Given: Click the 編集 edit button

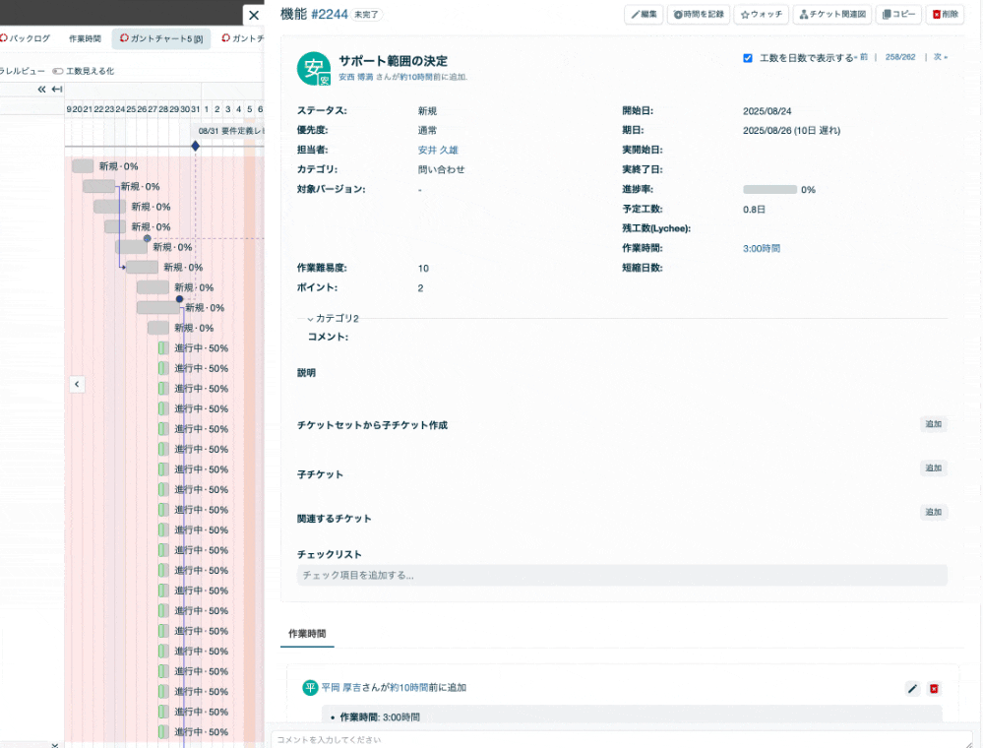Looking at the screenshot, I should (x=644, y=15).
